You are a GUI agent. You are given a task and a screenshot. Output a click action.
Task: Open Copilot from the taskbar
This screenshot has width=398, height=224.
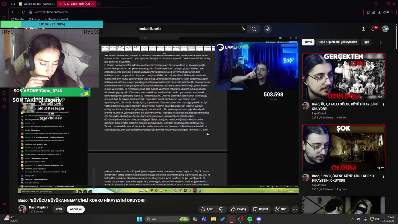(195, 219)
